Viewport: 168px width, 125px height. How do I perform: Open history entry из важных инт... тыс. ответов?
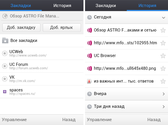[124, 81]
